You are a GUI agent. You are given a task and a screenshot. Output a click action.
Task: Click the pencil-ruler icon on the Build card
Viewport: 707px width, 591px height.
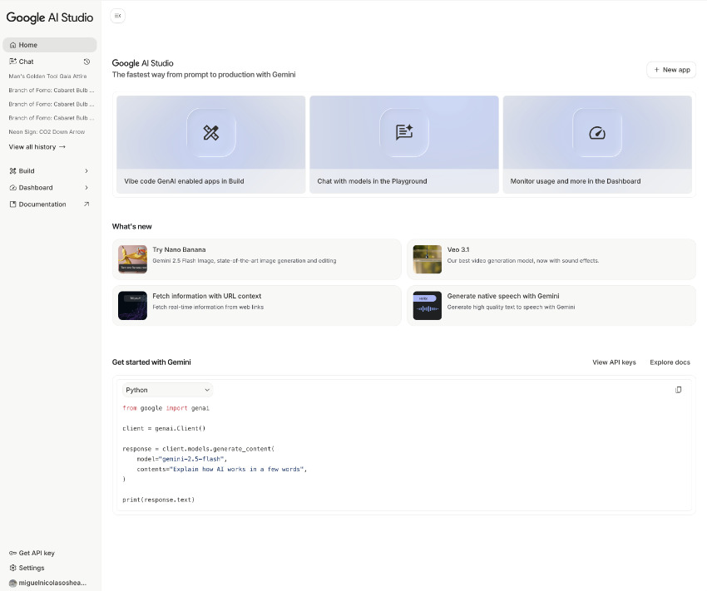210,133
